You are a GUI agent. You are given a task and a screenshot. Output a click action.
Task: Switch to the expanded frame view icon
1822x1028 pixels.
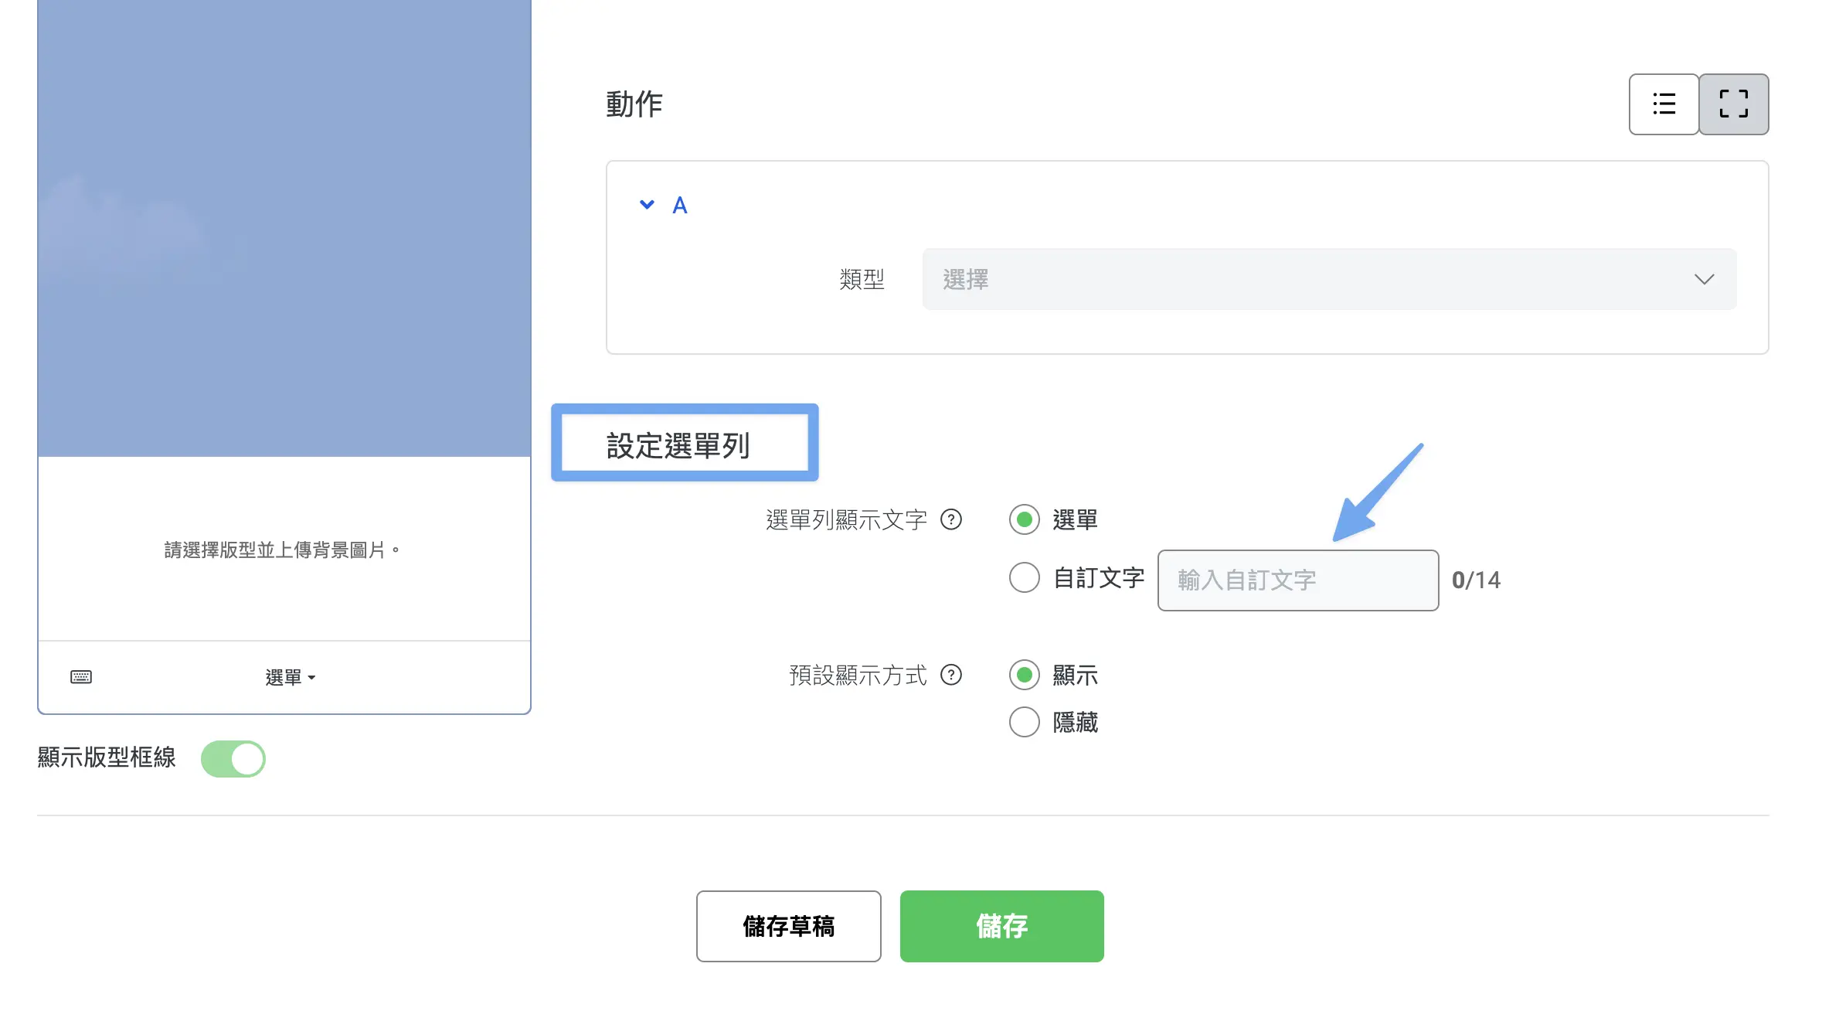(1733, 104)
